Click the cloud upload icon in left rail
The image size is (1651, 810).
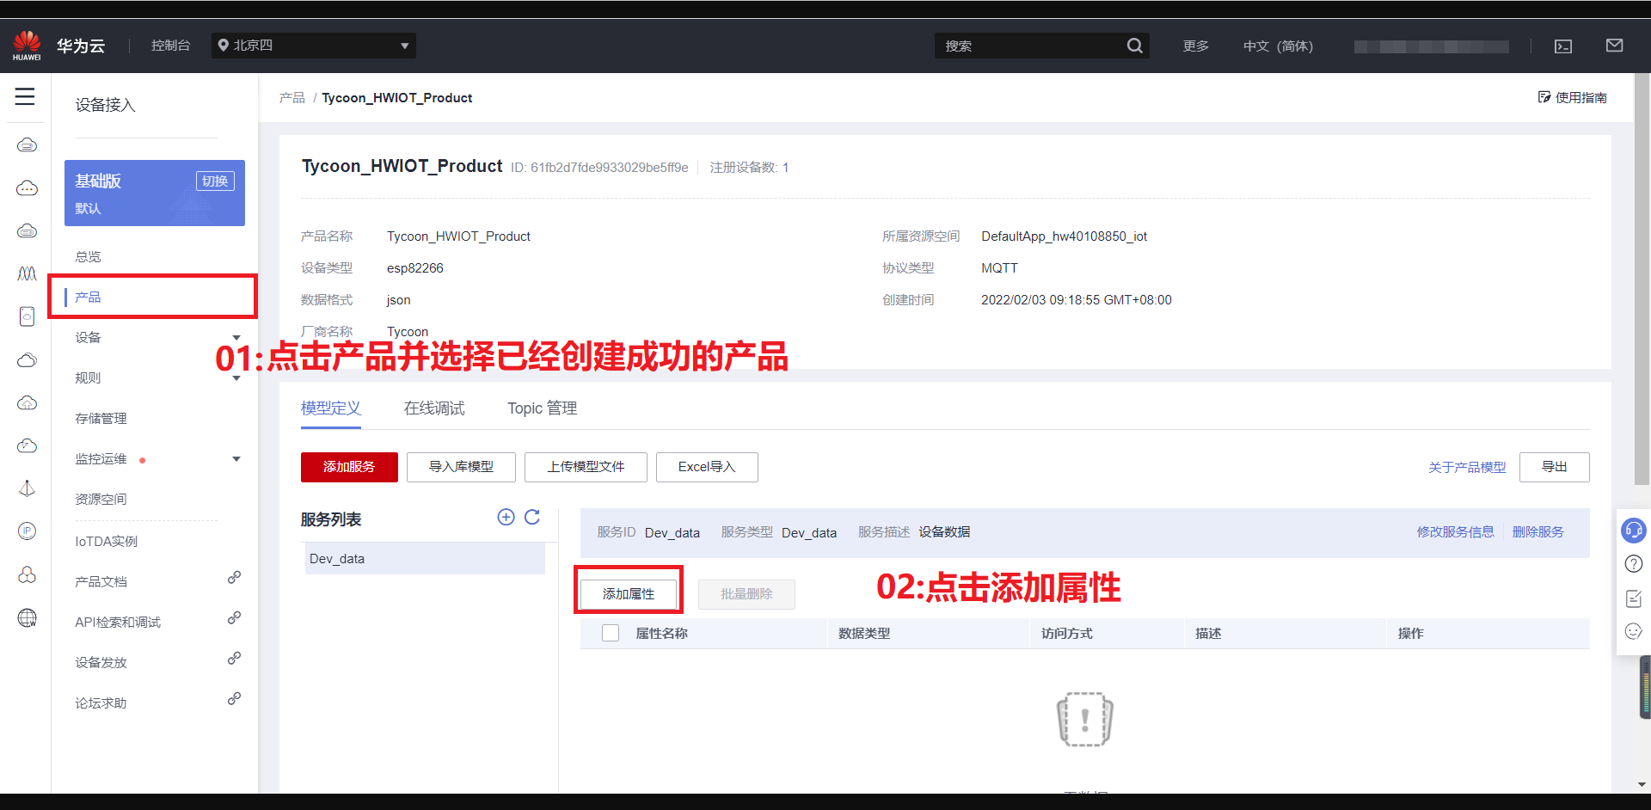tap(27, 402)
